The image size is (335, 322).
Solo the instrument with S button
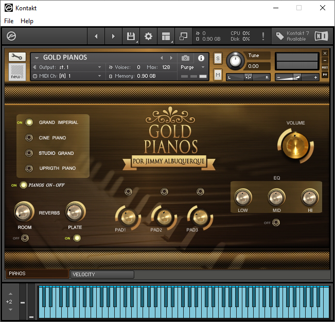218,58
